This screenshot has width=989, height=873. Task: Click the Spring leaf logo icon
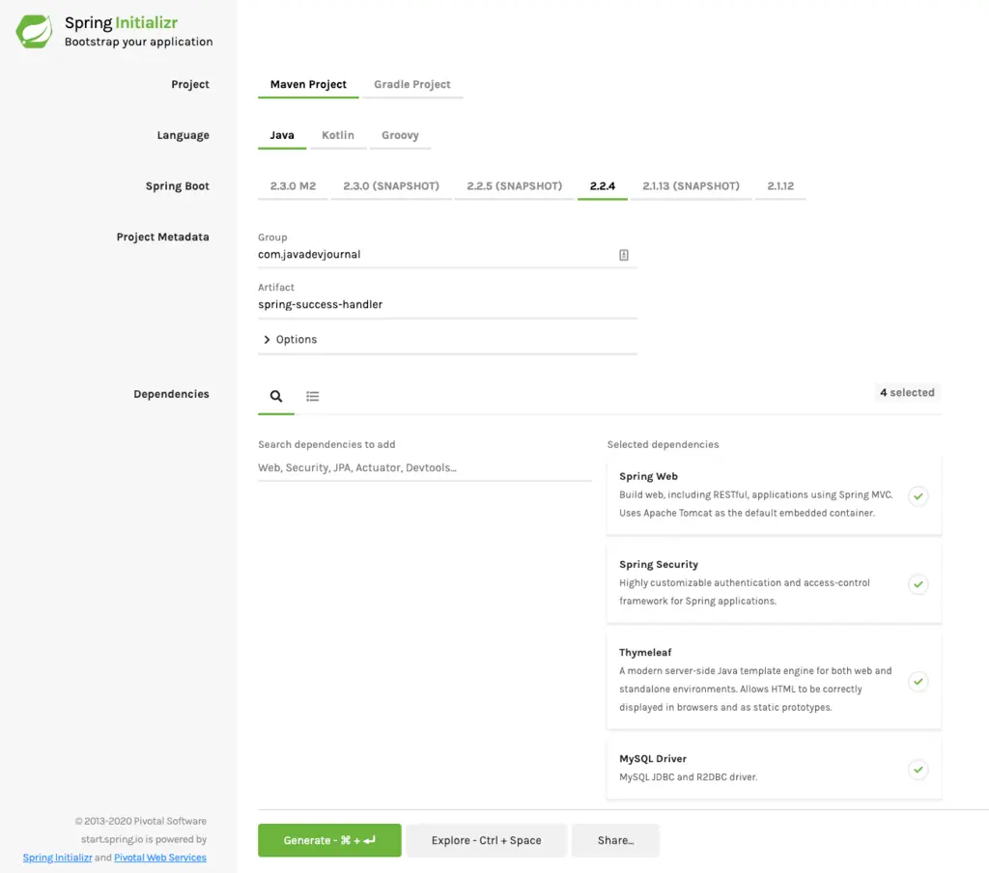(x=34, y=32)
